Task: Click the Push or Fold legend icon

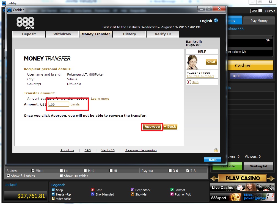Action: pos(172,194)
